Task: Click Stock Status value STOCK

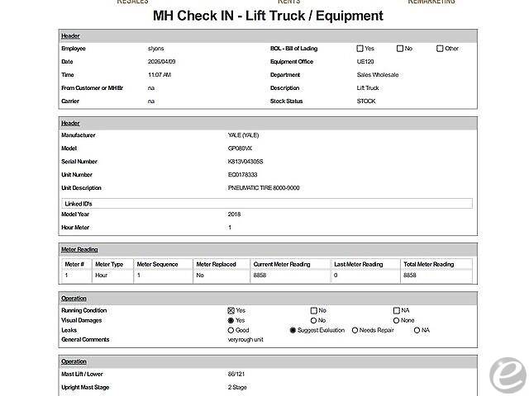Action: click(x=366, y=101)
